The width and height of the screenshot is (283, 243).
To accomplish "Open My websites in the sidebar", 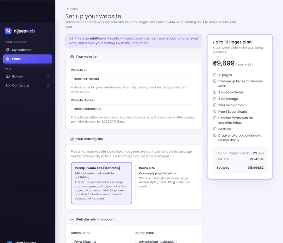I will click(x=28, y=50).
